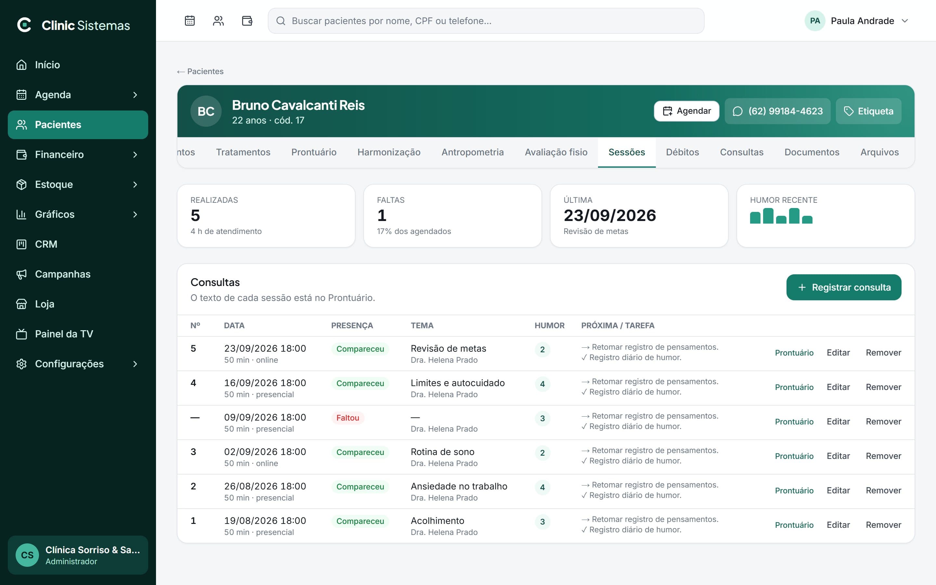
Task: Click Registrar consulta button
Action: coord(844,287)
